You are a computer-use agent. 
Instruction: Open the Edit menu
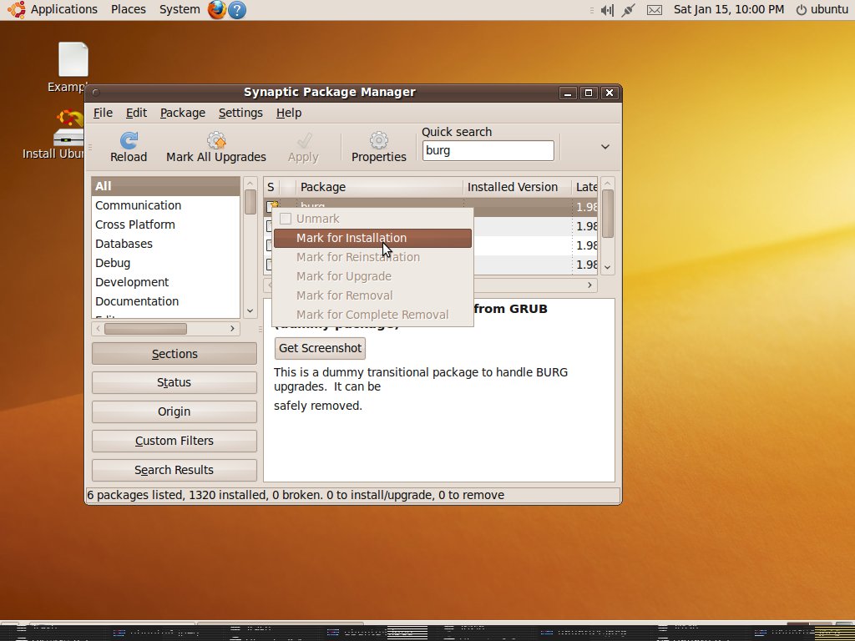pos(136,113)
